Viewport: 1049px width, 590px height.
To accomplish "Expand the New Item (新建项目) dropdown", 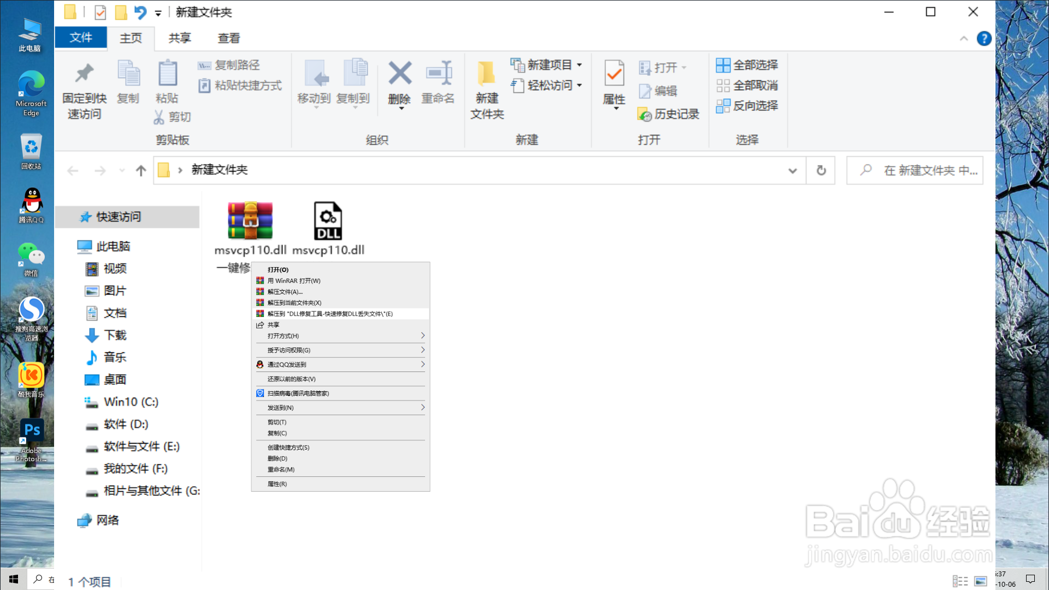I will coord(580,65).
